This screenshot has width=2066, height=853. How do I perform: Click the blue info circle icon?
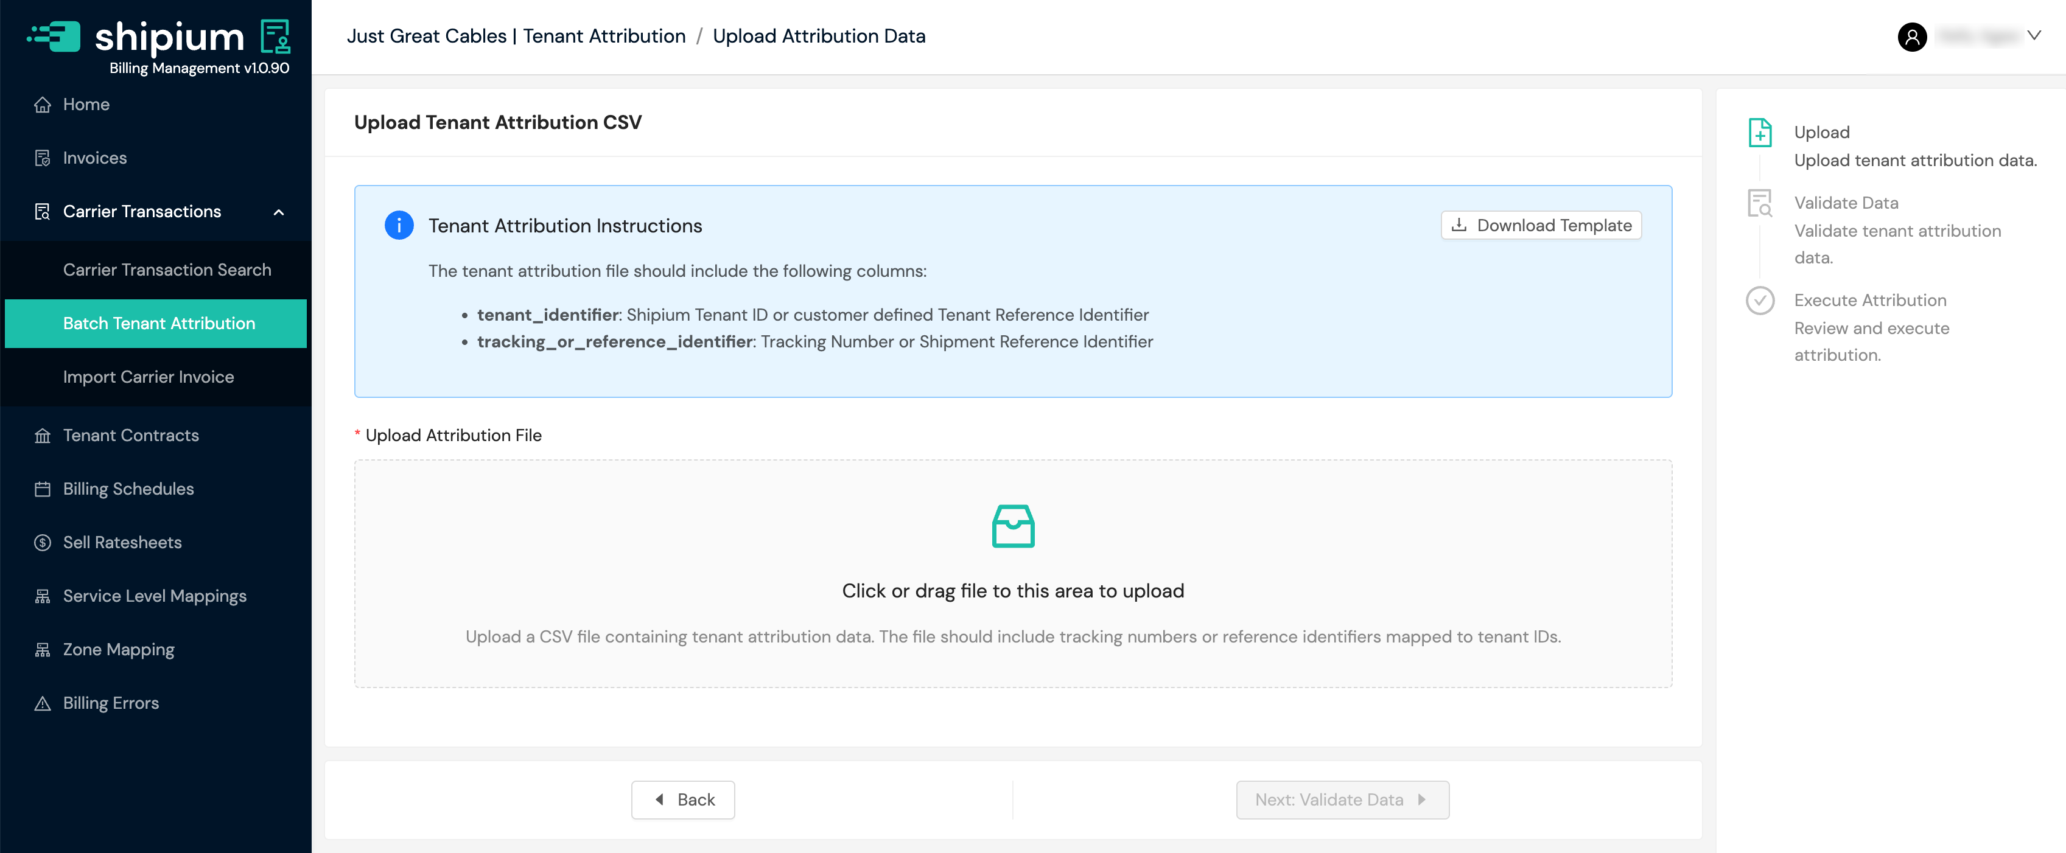click(x=399, y=225)
